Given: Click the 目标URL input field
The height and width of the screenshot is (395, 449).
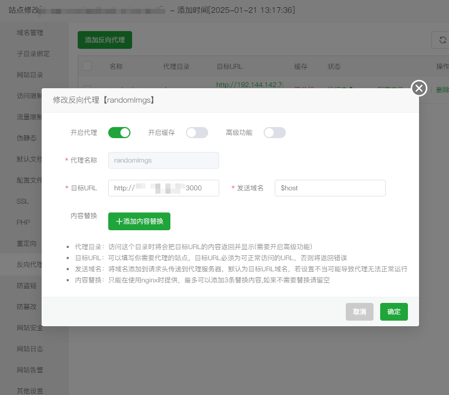Looking at the screenshot, I should pos(164,188).
